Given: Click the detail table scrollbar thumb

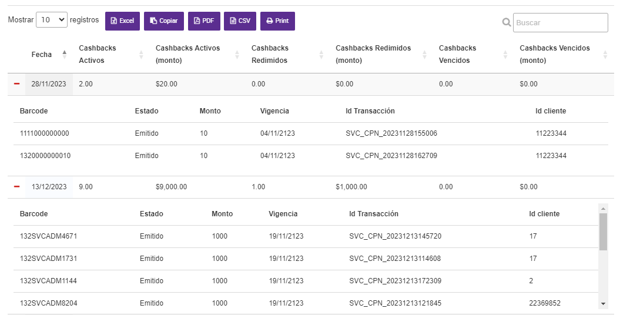Looking at the screenshot, I should 603,232.
